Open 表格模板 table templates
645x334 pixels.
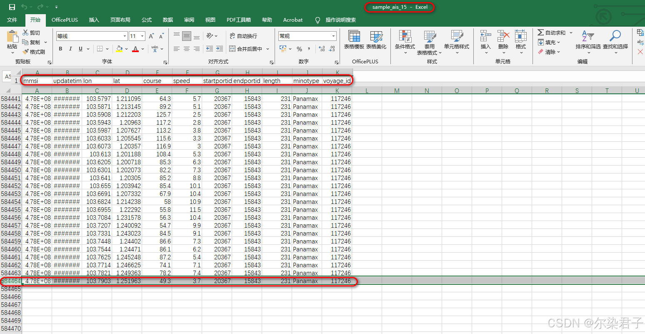click(x=354, y=40)
